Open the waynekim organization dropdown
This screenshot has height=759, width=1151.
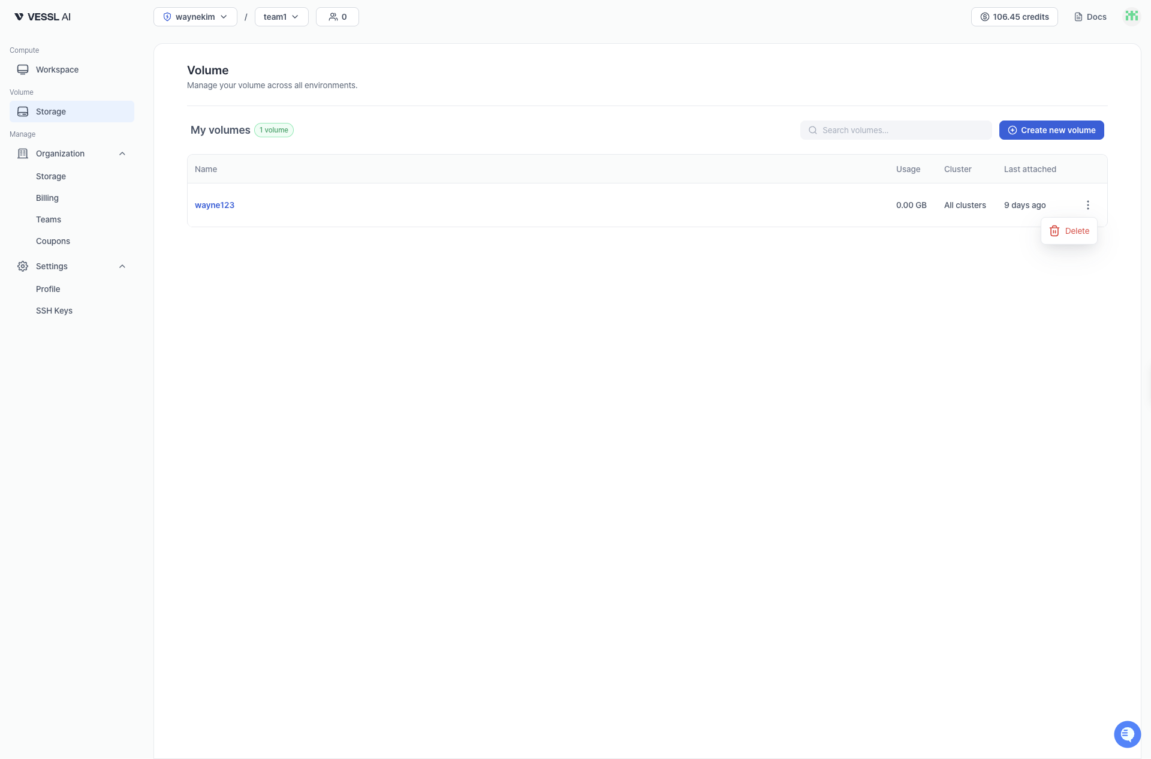point(195,17)
